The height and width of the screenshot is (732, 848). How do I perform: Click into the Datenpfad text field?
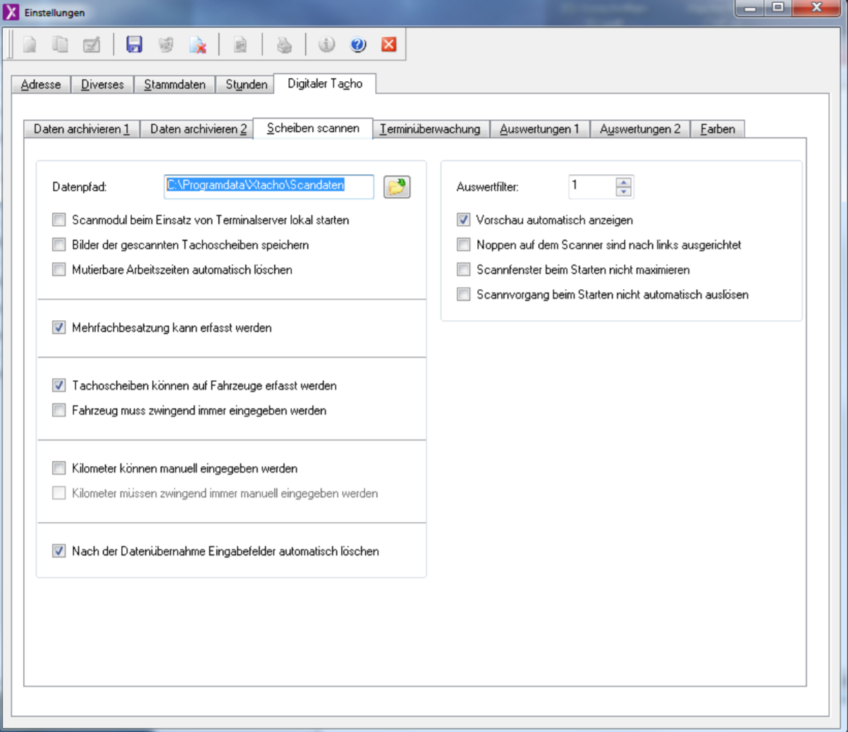268,186
